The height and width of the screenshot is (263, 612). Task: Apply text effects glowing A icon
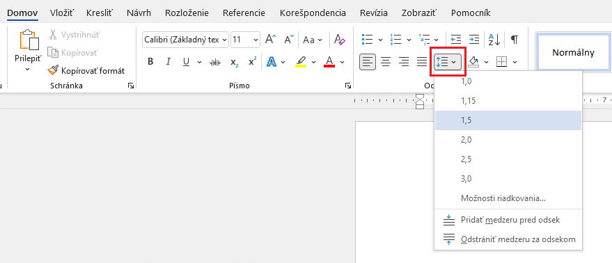click(272, 62)
